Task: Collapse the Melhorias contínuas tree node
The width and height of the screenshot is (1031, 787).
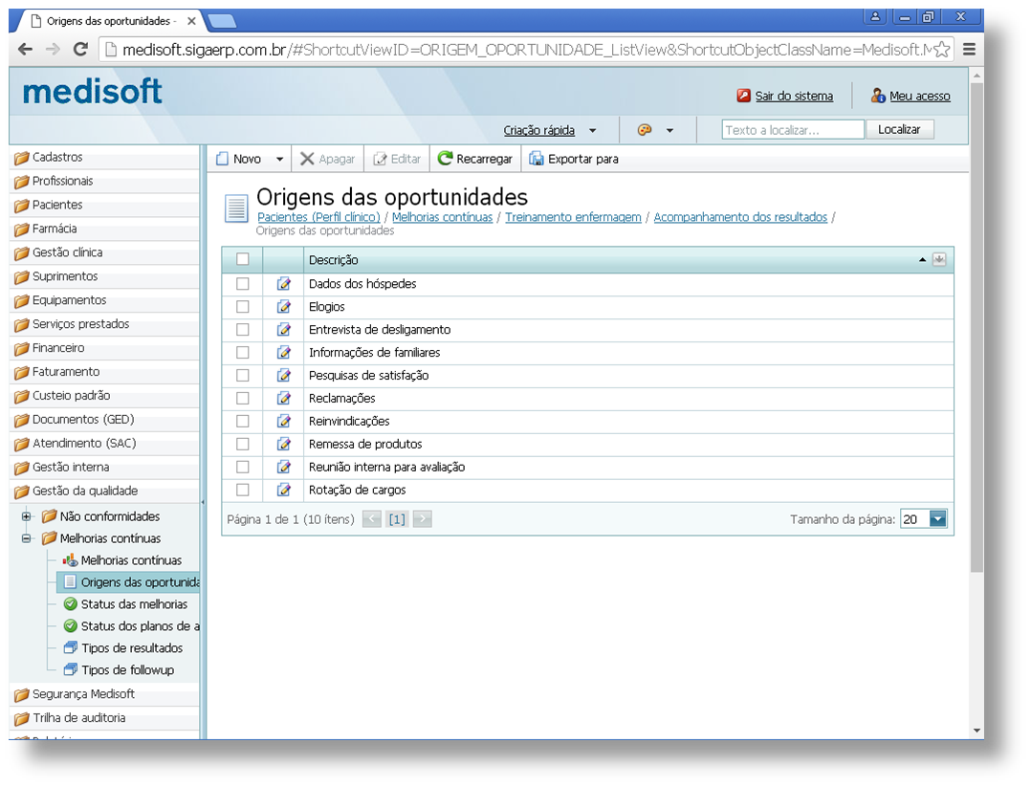Action: [27, 538]
